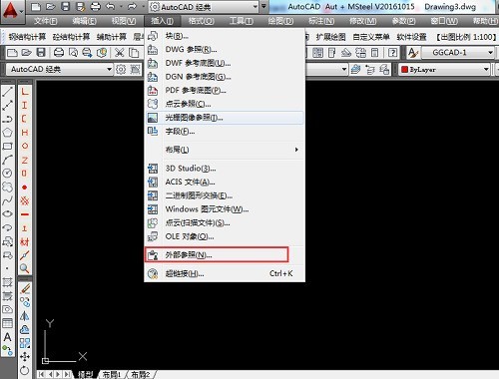Click 自定义菜单 toolbar button
The width and height of the screenshot is (499, 379).
pos(371,37)
